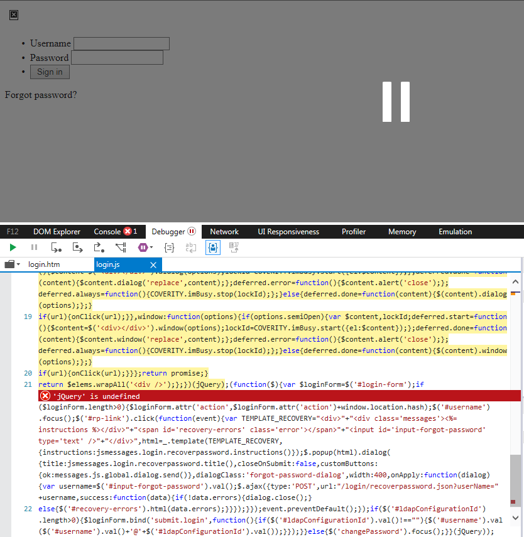This screenshot has height=537, width=524.
Task: Select the Step out icon
Action: [x=98, y=247]
